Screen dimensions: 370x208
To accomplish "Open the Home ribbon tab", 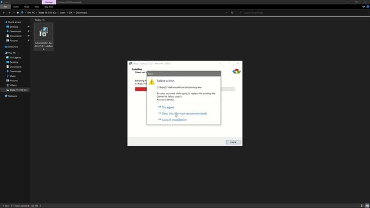I will [x=16, y=7].
